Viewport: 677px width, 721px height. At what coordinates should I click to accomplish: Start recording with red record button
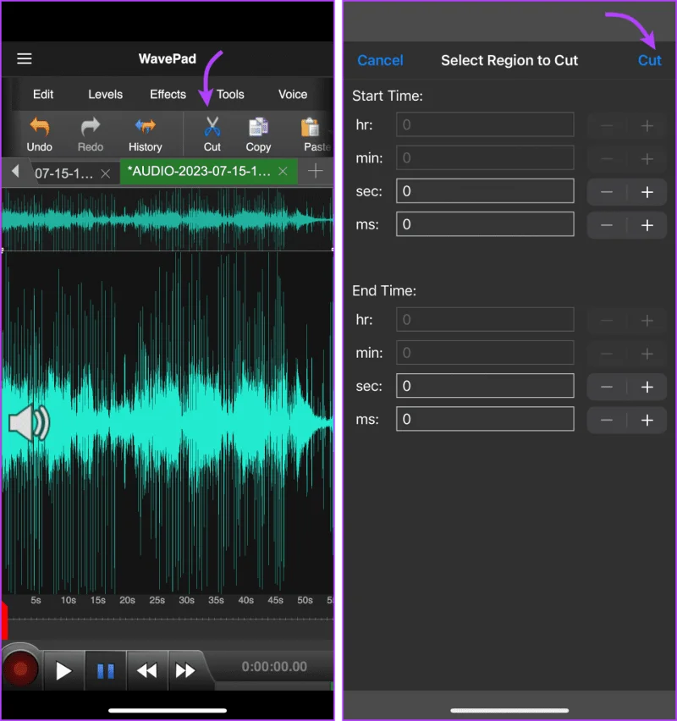pos(20,669)
